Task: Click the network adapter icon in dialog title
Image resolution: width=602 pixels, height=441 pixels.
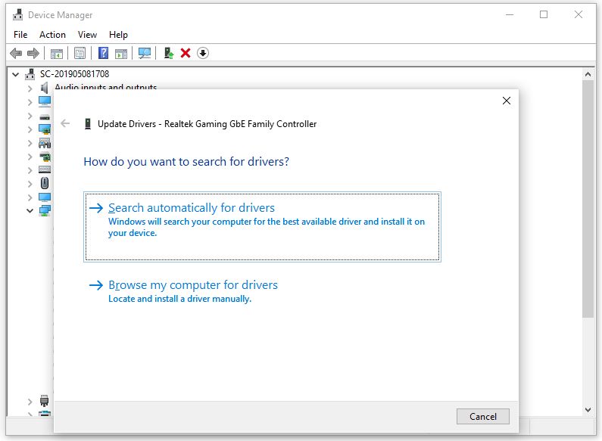Action: coord(88,124)
